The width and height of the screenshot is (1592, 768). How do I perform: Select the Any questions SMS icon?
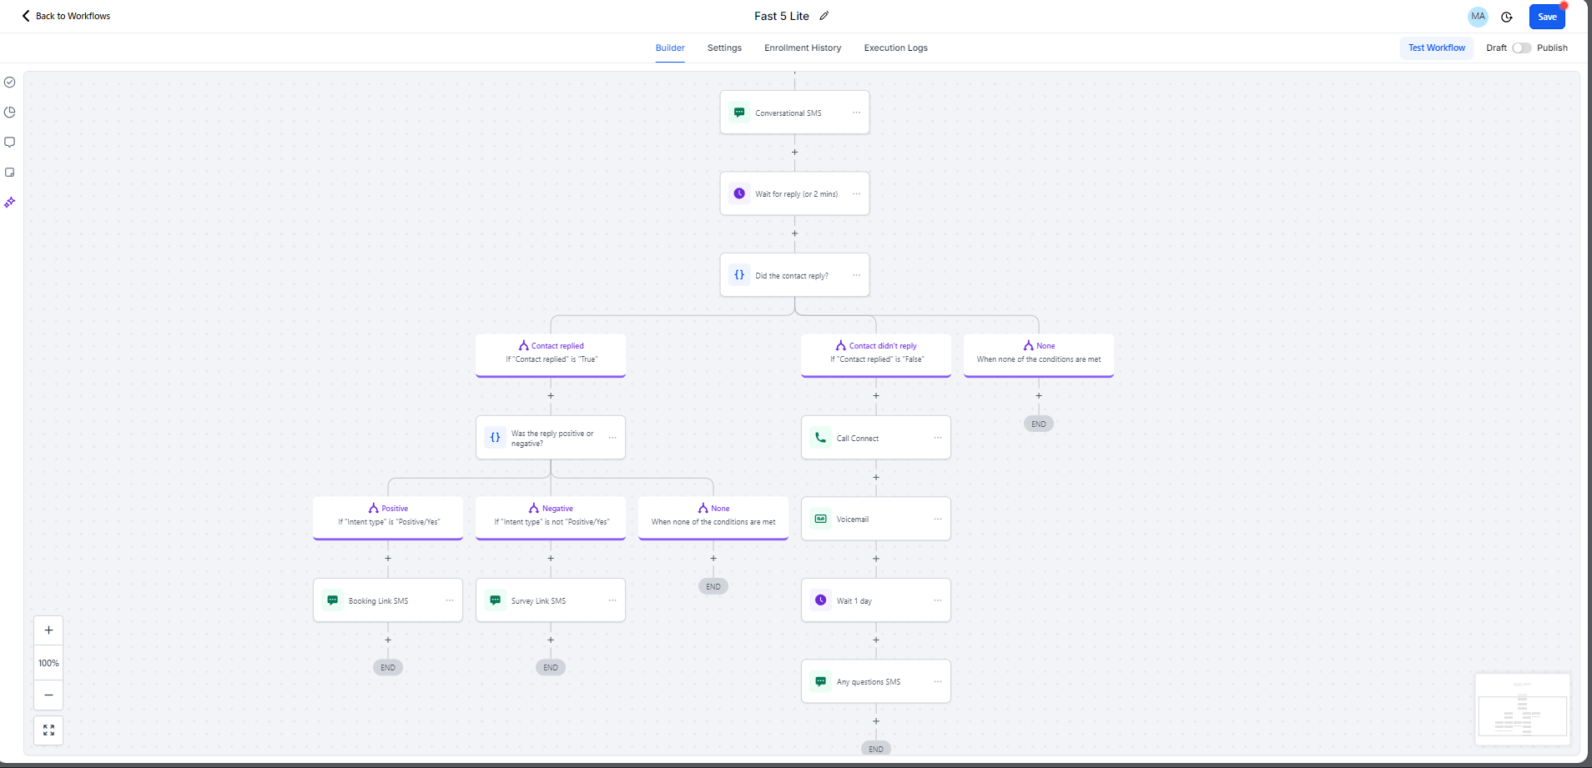pyautogui.click(x=821, y=681)
